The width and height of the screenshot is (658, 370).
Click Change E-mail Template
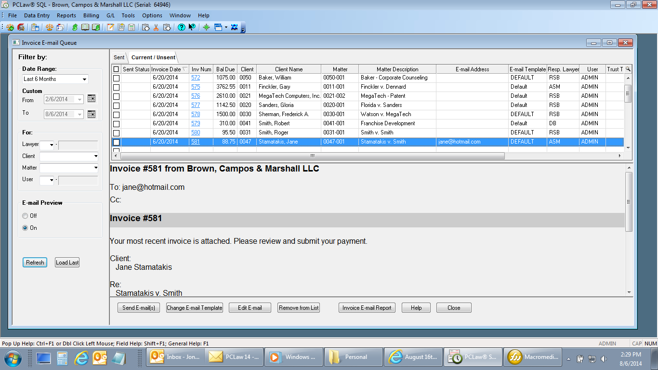pos(195,308)
